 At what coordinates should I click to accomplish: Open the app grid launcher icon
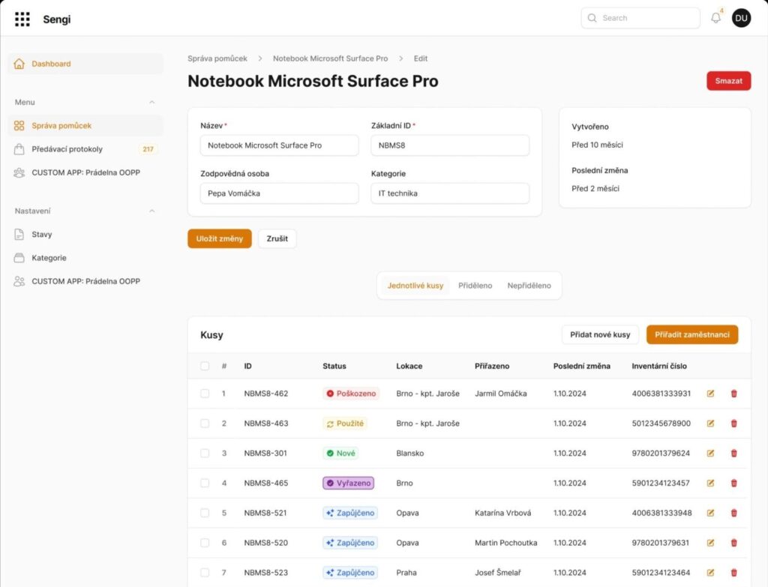pos(22,19)
